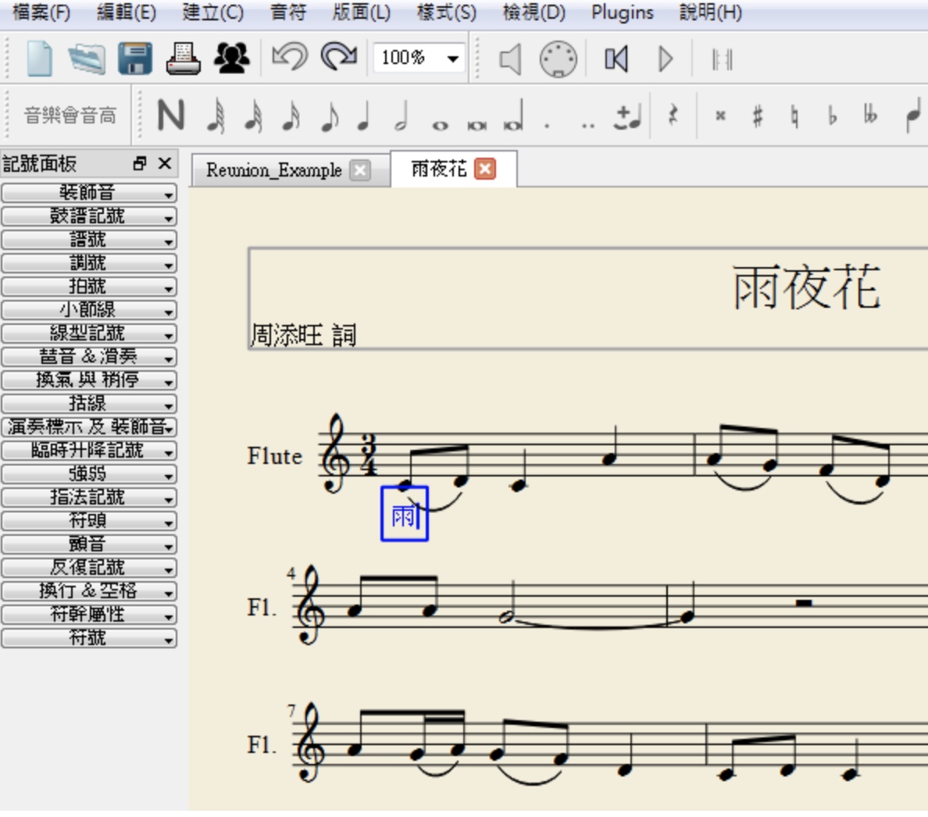
Task: Switch to the Reunion_Example tab
Action: [x=274, y=170]
